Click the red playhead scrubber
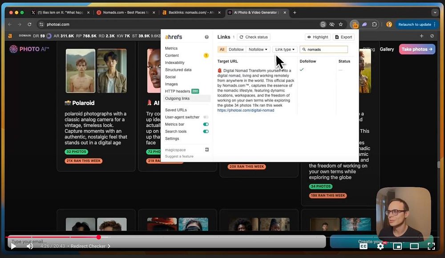Screen dimensions: 445x258 [x=98, y=237]
